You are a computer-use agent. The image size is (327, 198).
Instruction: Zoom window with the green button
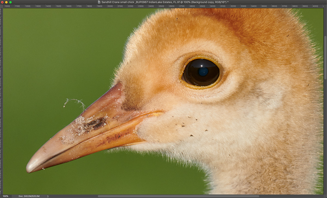coord(11,2)
